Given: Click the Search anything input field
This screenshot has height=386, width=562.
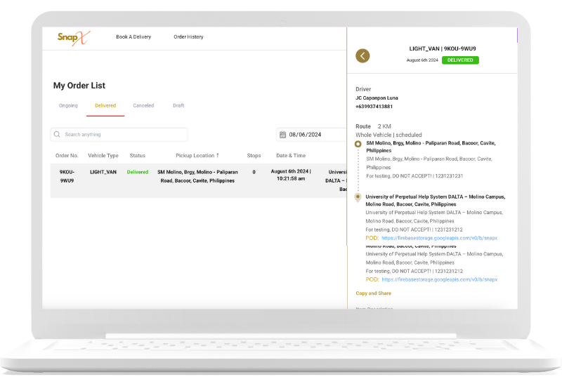Looking at the screenshot, I should pos(123,135).
